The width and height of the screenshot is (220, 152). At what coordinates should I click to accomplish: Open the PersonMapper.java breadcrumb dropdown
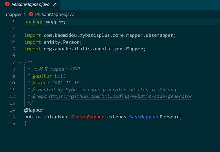pyautogui.click(x=55, y=14)
